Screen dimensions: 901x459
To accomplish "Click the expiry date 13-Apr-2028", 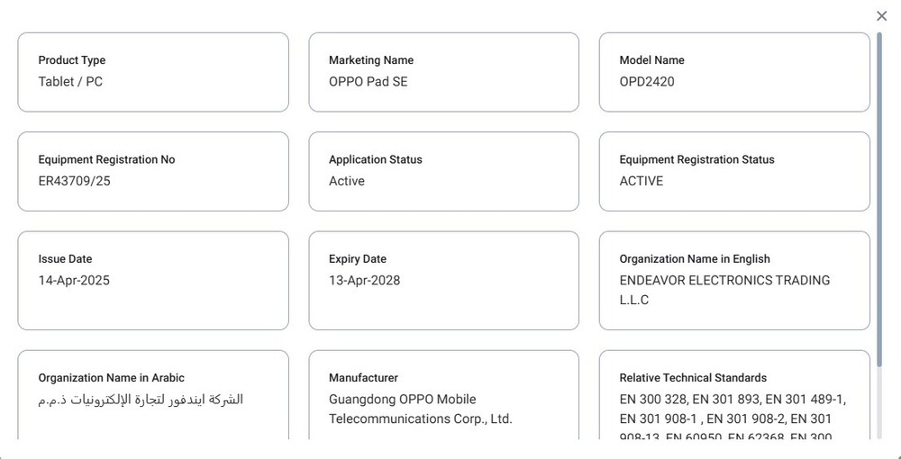I will [364, 281].
